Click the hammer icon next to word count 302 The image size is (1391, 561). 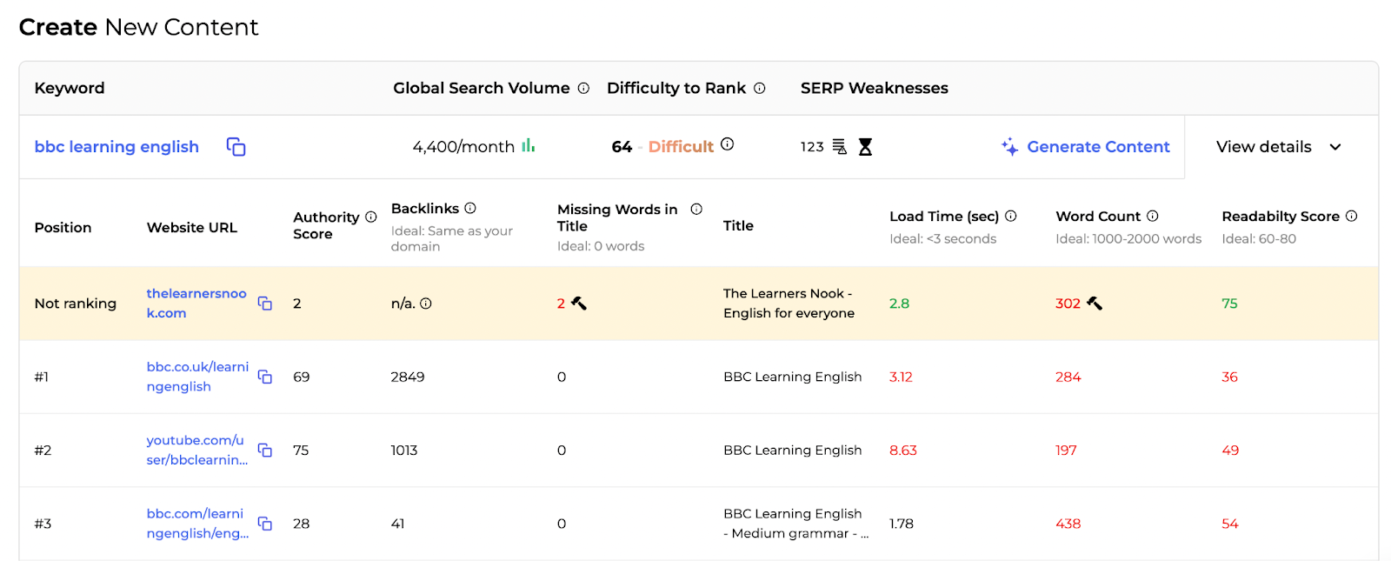coord(1095,304)
